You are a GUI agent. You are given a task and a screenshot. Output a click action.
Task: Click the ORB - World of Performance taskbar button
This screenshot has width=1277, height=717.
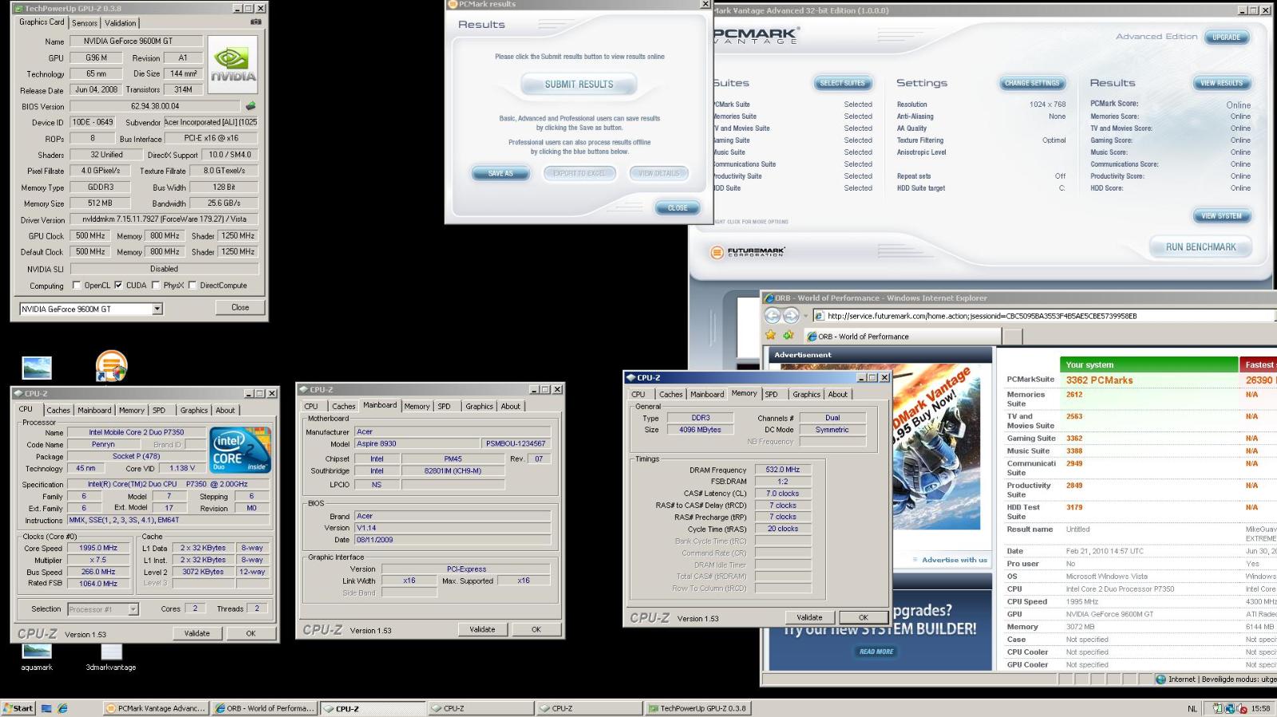[265, 708]
